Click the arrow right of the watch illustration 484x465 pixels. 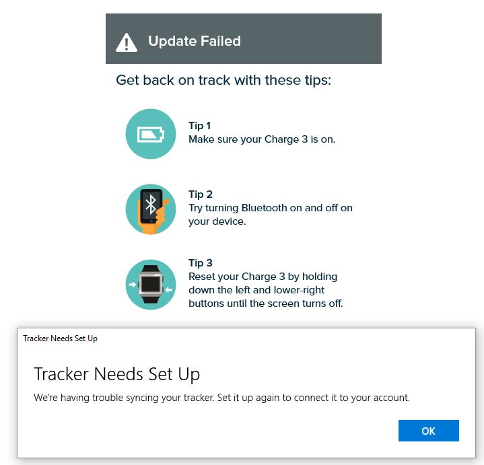point(169,289)
